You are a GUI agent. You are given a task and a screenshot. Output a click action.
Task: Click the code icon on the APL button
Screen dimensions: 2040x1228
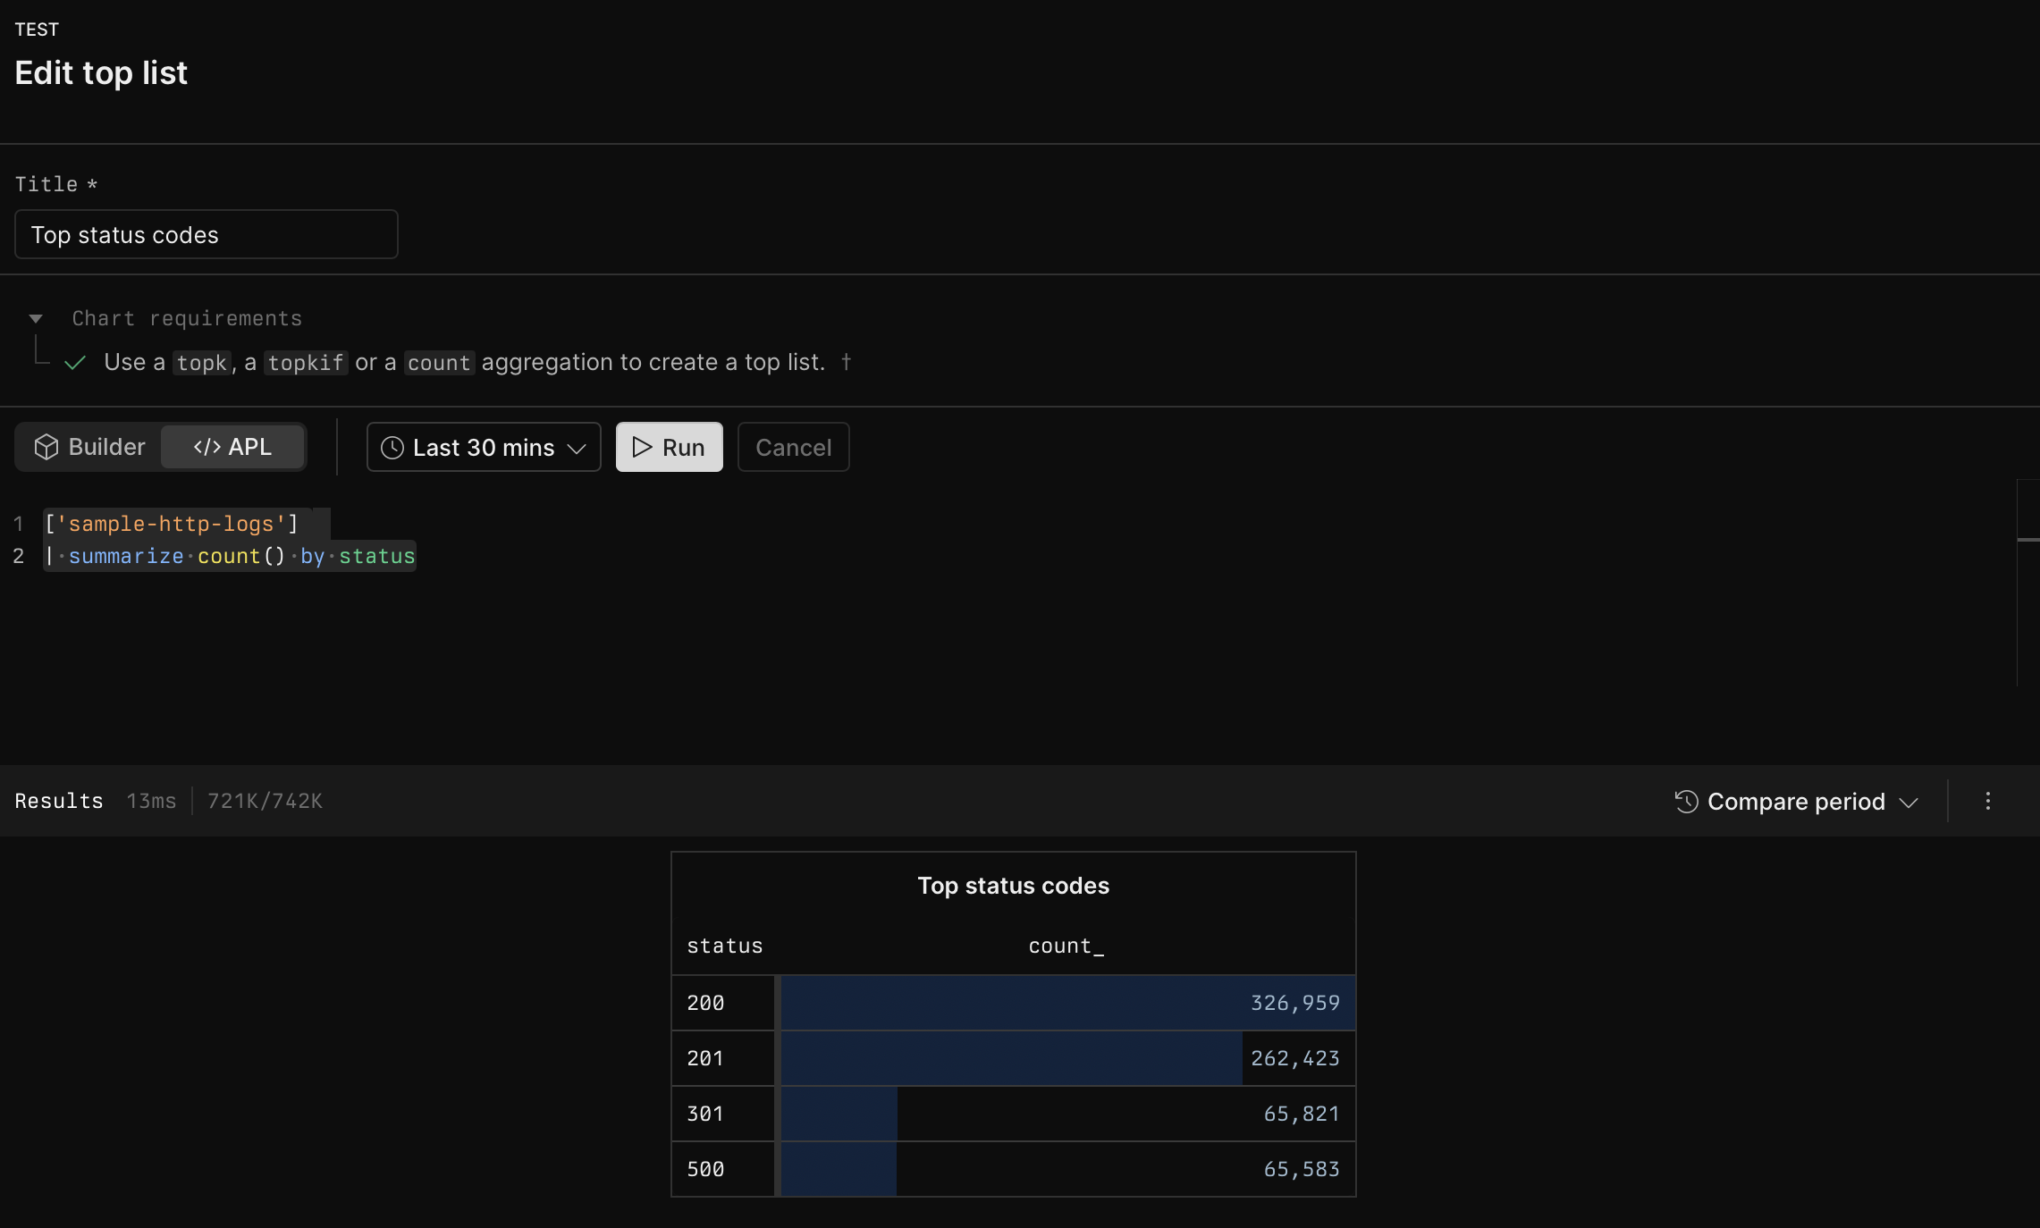click(207, 447)
